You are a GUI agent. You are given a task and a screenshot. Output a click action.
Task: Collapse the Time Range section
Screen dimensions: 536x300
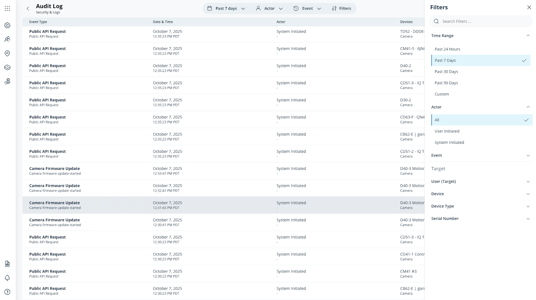(528, 36)
